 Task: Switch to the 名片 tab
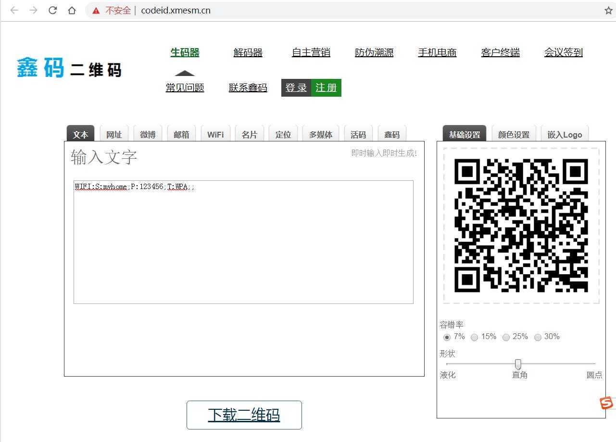[249, 134]
